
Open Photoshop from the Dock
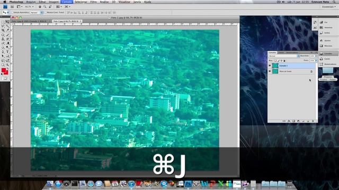(x=189, y=184)
